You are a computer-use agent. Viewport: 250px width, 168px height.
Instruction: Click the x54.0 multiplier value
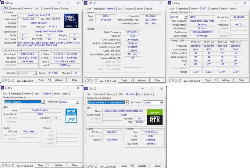27,58
